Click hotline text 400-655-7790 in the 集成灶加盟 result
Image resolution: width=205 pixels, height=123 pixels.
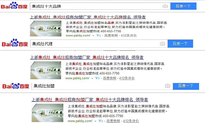click(113, 116)
